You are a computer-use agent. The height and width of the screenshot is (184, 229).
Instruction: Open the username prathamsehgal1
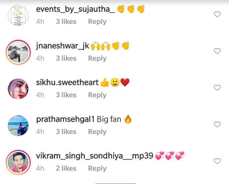tap(65, 119)
